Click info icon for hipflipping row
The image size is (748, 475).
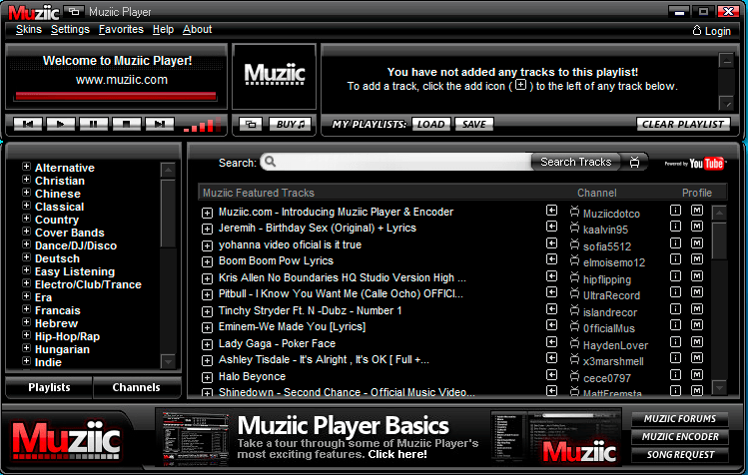point(675,275)
